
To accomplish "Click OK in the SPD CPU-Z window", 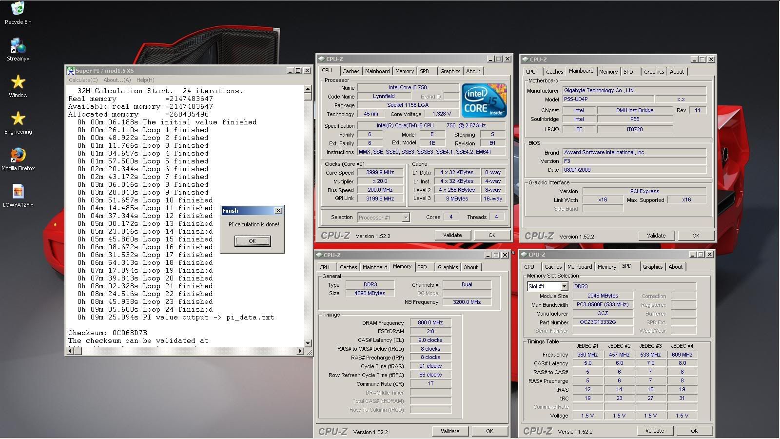I will click(694, 431).
